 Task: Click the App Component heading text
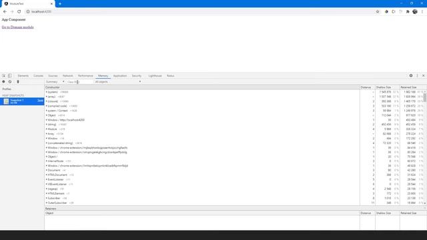[13, 19]
